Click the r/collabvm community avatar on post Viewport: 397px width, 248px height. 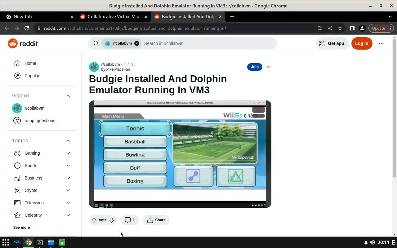tap(94, 67)
